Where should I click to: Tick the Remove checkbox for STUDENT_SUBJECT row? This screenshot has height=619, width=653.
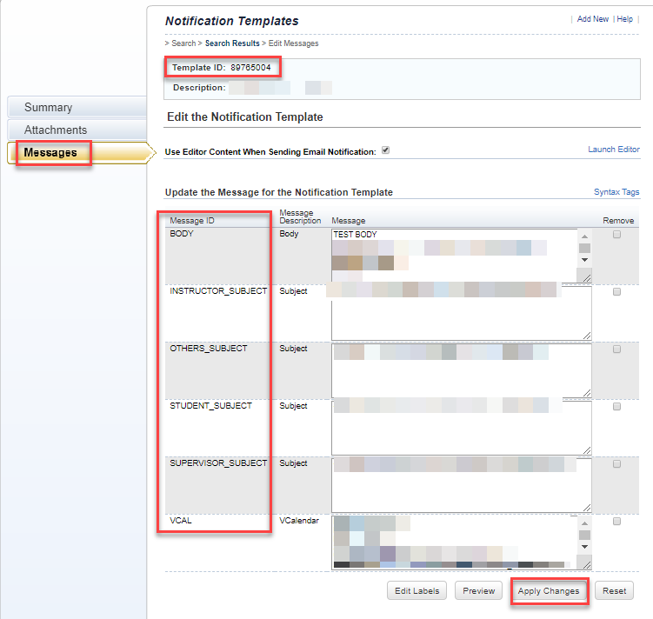[616, 407]
